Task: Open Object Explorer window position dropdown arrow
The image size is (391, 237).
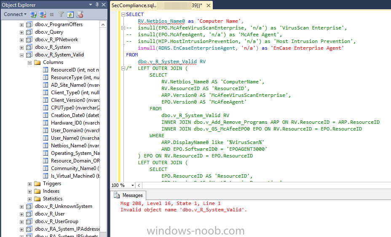Action: pyautogui.click(x=91, y=5)
